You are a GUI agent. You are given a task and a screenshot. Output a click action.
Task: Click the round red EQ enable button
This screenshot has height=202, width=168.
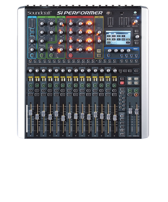(71, 56)
